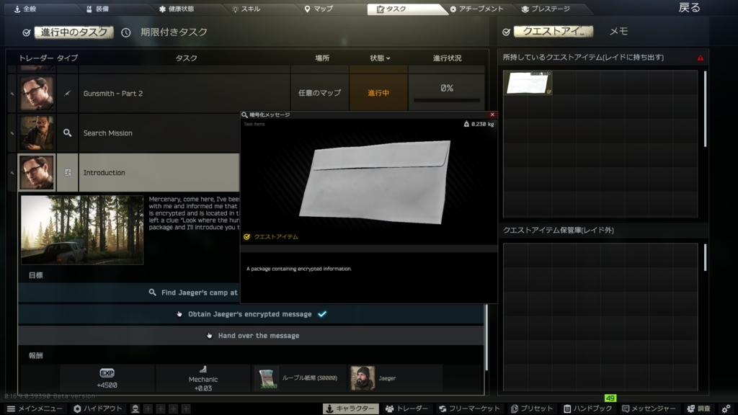This screenshot has height=415, width=738.
Task: Click the Jaeger reward portrait icon
Action: (363, 378)
